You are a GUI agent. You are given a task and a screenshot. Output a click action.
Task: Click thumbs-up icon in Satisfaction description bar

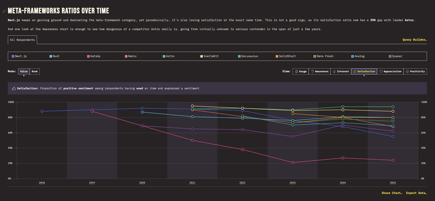click(x=14, y=88)
